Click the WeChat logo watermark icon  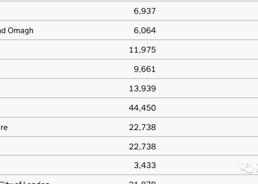pyautogui.click(x=247, y=167)
